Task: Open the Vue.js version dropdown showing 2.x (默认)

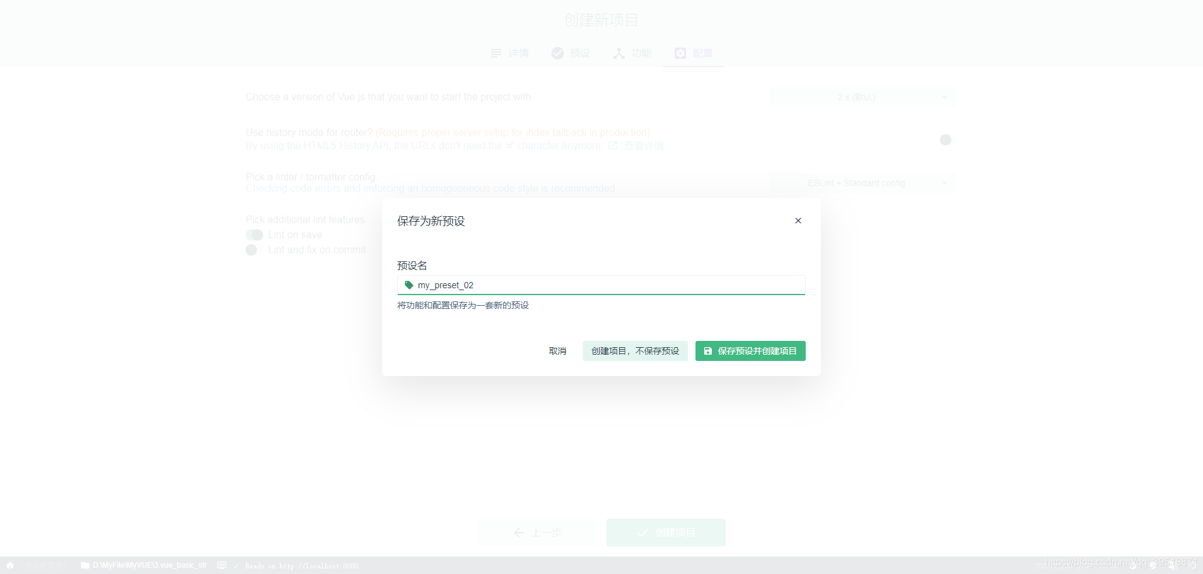Action: coord(863,97)
